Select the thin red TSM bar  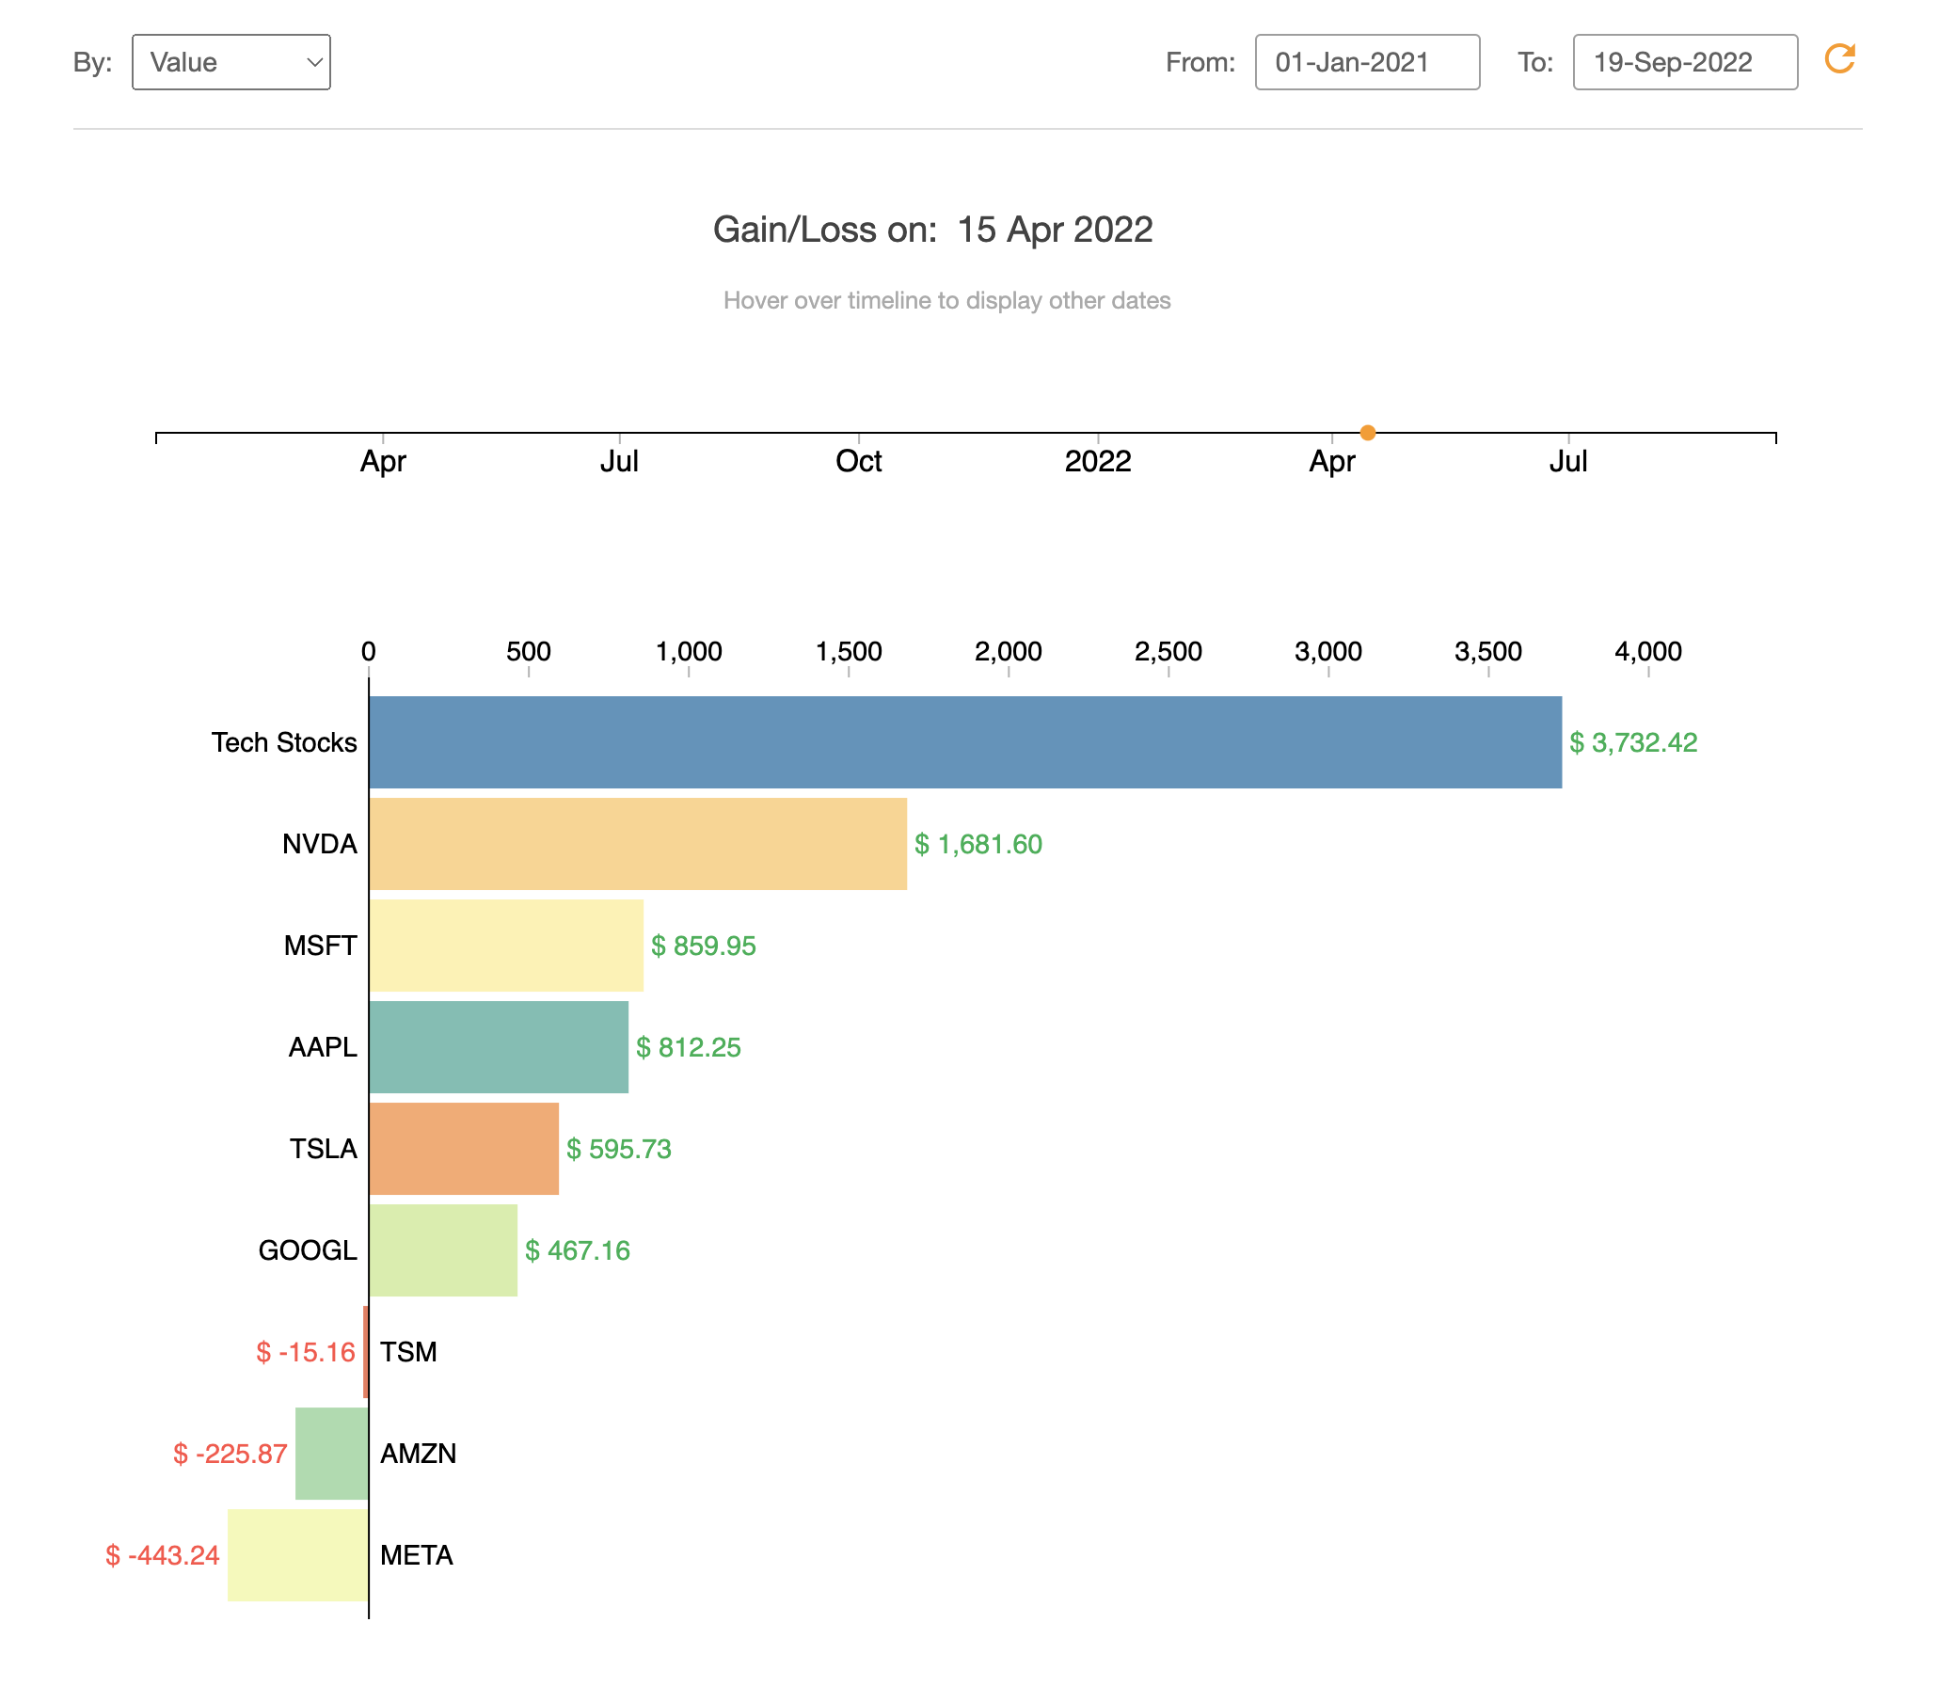pyautogui.click(x=365, y=1352)
